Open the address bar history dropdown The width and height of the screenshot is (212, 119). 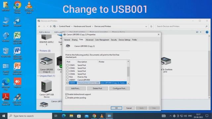146,26
